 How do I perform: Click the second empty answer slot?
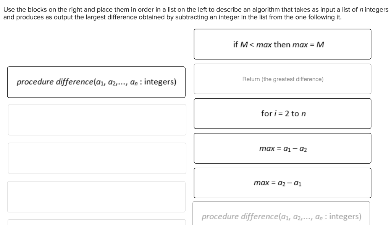97,157
